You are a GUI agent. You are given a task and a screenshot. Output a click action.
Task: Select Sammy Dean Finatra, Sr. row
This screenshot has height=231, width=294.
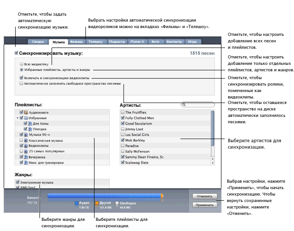tap(165, 157)
